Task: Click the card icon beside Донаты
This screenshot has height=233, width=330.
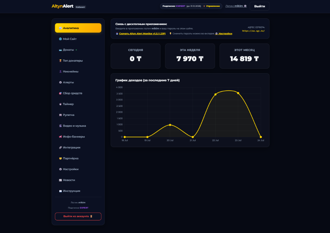Action: [x=60, y=50]
